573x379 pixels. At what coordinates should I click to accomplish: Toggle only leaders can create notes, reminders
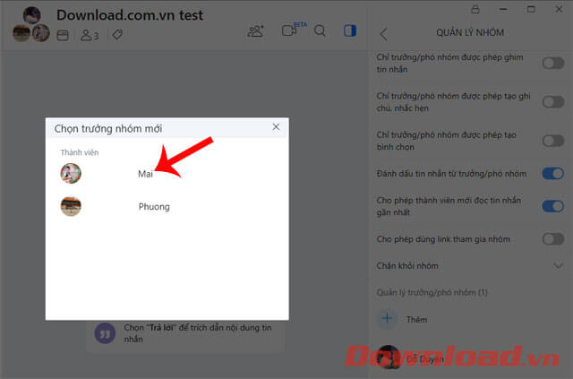(x=553, y=102)
